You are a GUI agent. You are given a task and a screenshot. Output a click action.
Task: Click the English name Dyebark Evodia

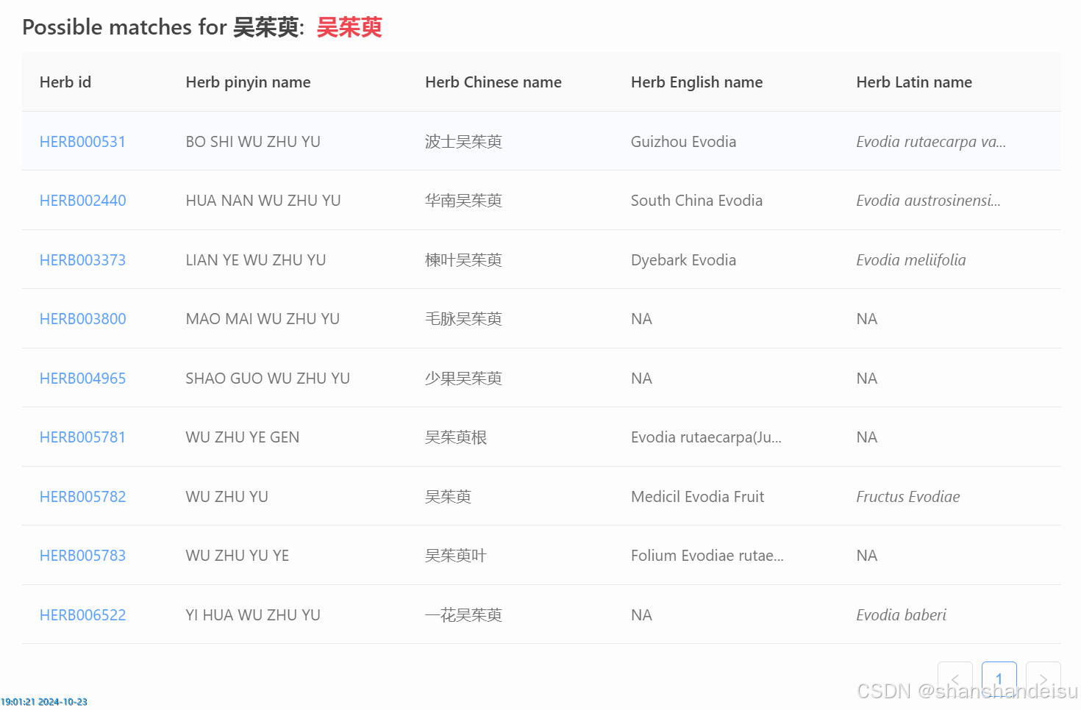(684, 260)
